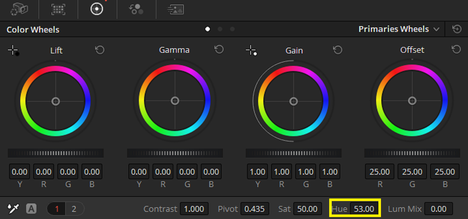Open the RGB Mixer palette

[136, 9]
